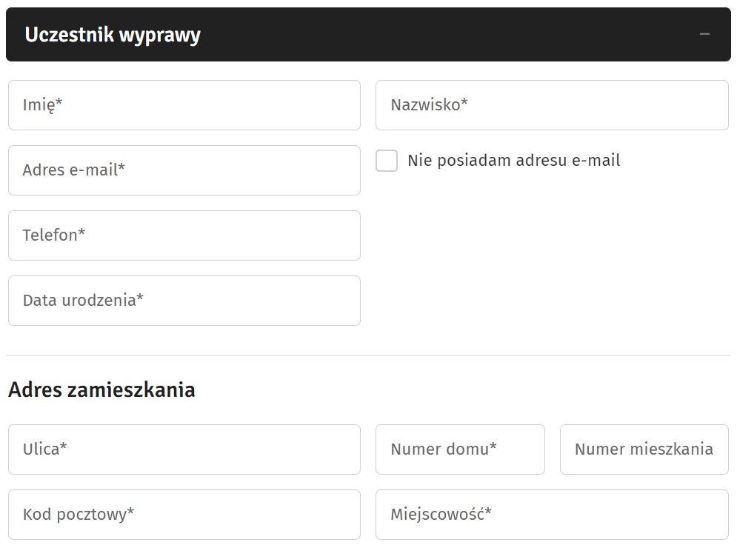Focus the Miejscowość input field

[x=552, y=515]
